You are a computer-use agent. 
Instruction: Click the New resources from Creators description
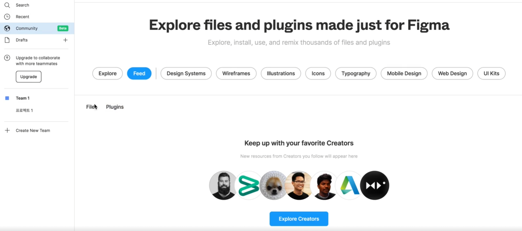(x=299, y=156)
